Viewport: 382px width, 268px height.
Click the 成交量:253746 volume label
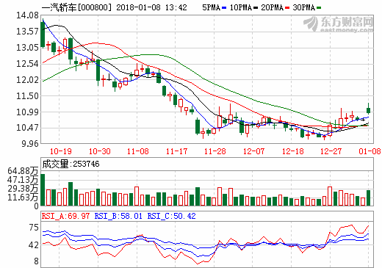tap(71, 164)
